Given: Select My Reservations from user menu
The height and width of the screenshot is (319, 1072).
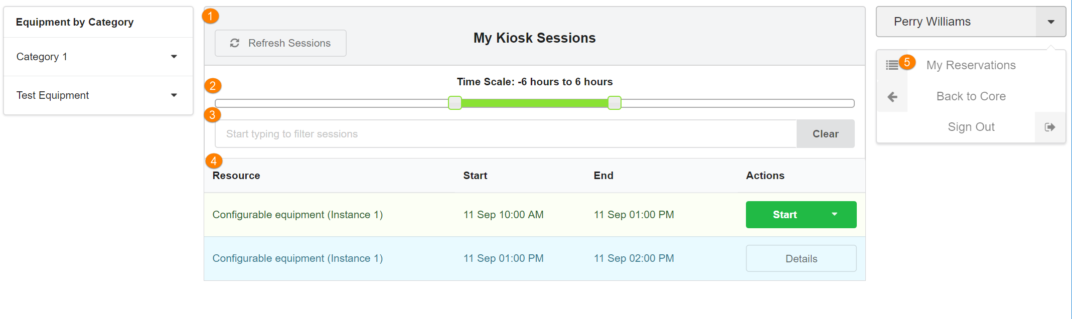Looking at the screenshot, I should click(x=971, y=65).
